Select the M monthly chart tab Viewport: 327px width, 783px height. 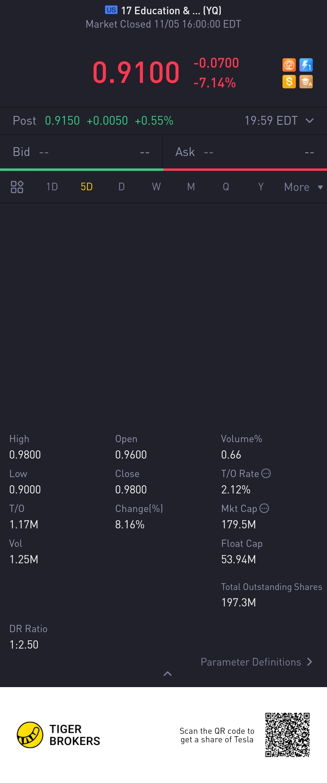tap(191, 187)
